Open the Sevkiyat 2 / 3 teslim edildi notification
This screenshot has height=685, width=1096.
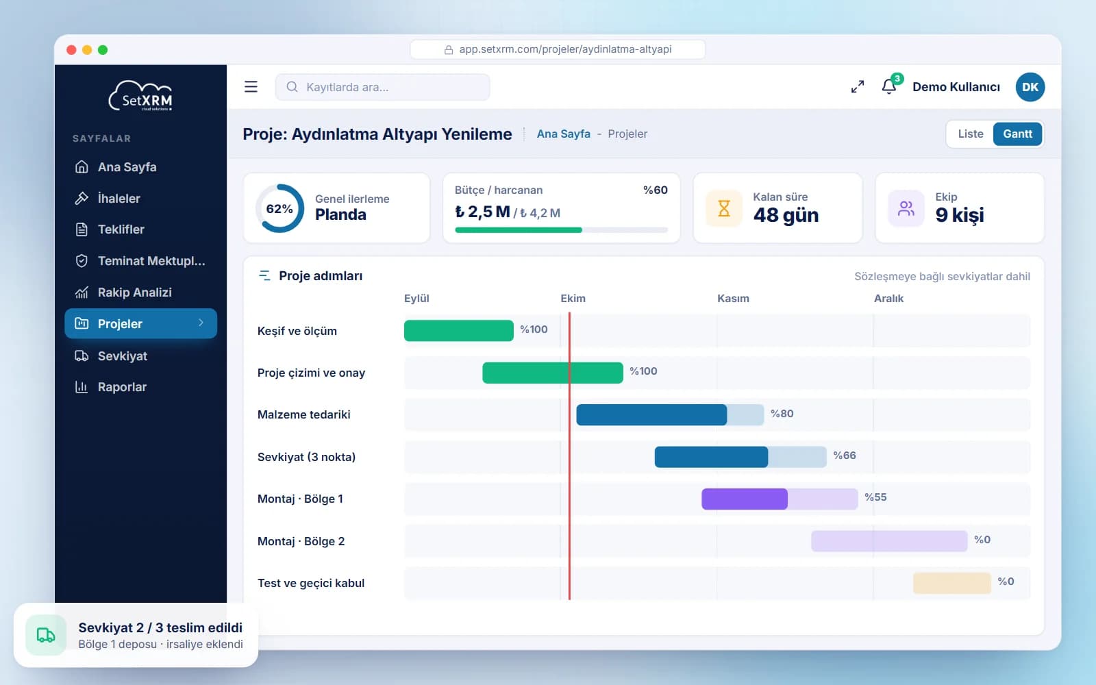click(136, 635)
